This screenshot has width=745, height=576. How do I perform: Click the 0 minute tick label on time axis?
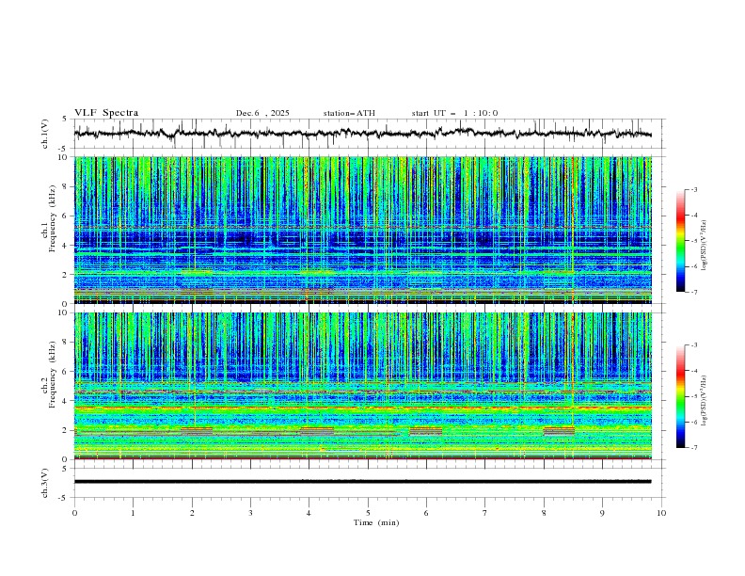[74, 513]
